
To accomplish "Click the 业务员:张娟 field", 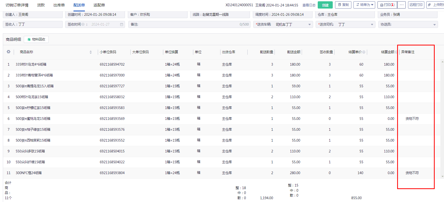I will click(x=407, y=15).
